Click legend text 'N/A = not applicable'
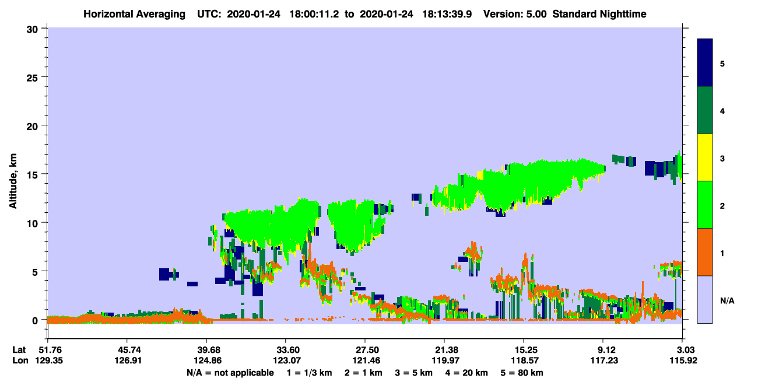758x389 pixels. (x=230, y=373)
